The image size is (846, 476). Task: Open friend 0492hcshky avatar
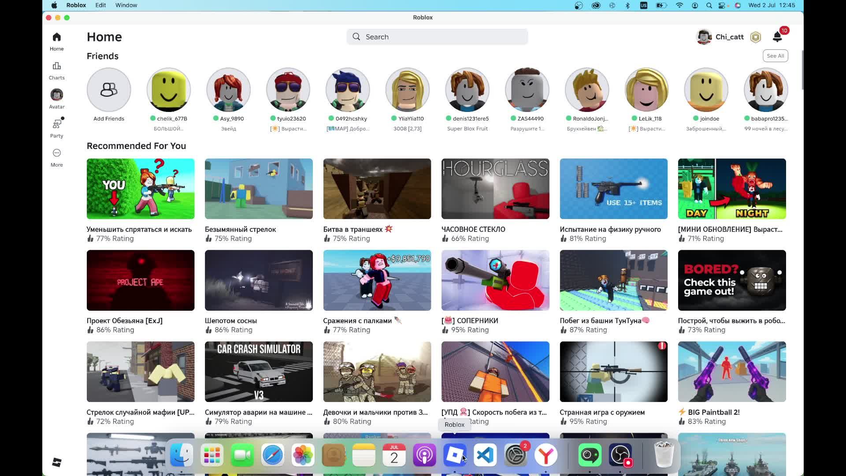coord(348,90)
